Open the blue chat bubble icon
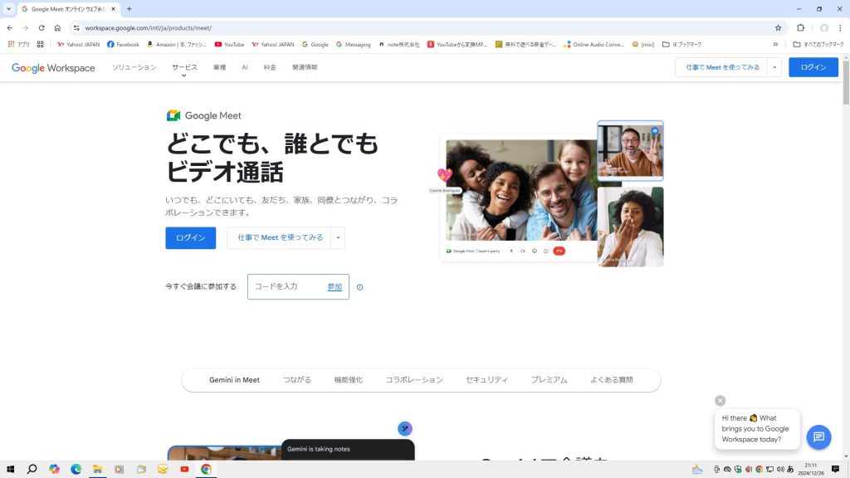The height and width of the screenshot is (478, 850). (818, 437)
